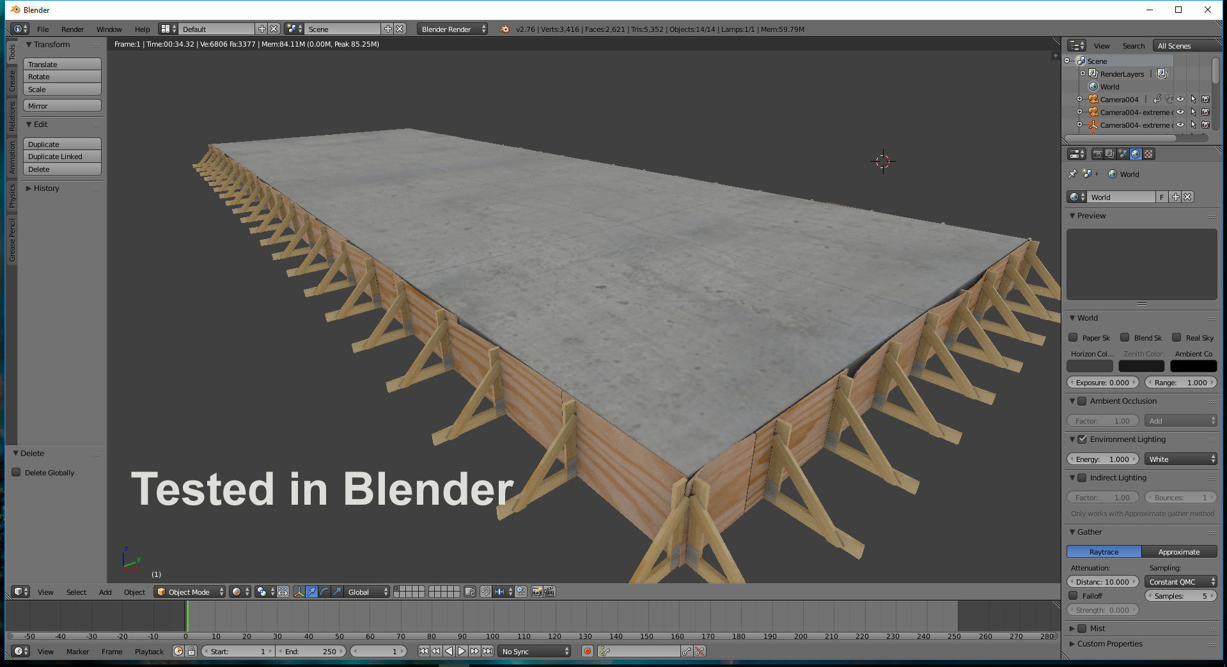This screenshot has width=1227, height=667.
Task: Open the Horizon Color swatch
Action: coord(1090,366)
